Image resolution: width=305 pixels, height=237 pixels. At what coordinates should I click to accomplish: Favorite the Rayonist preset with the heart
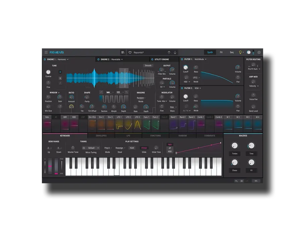pyautogui.click(x=130, y=52)
